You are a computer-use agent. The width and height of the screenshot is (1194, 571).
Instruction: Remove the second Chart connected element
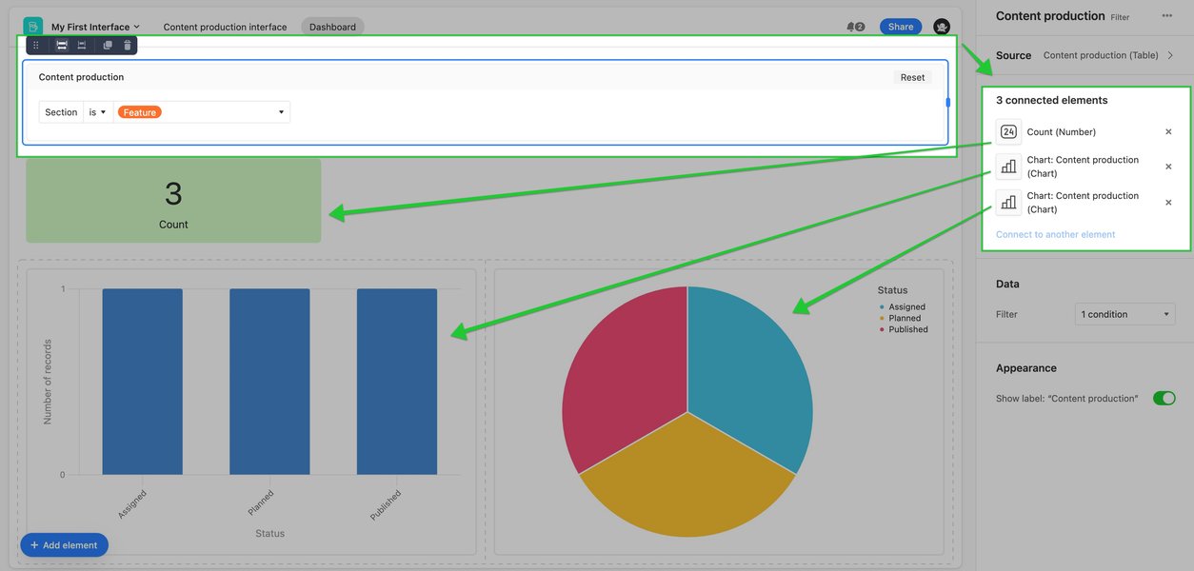click(x=1168, y=202)
